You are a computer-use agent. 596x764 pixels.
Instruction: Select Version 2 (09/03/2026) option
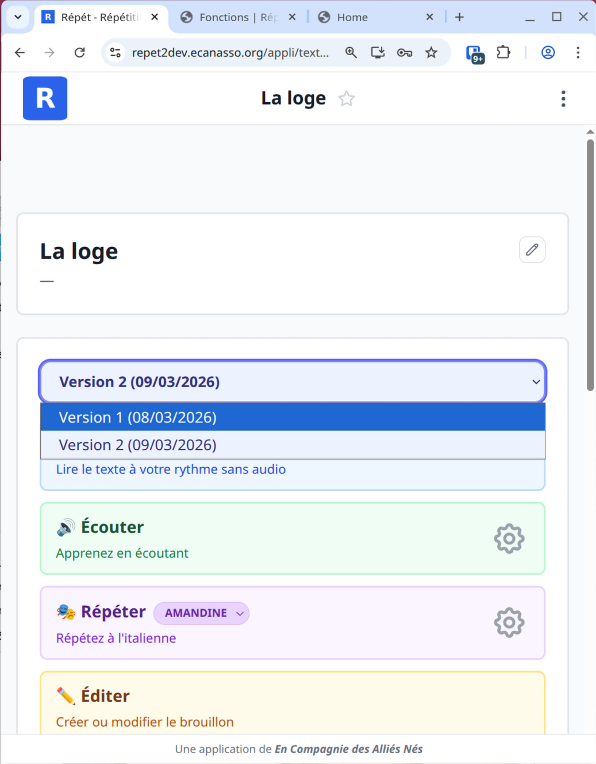(x=293, y=445)
